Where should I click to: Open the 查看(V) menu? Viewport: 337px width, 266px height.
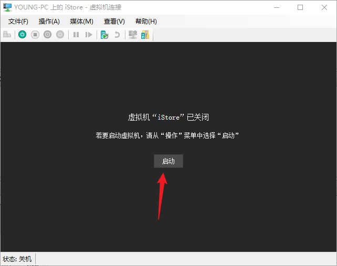(x=114, y=22)
